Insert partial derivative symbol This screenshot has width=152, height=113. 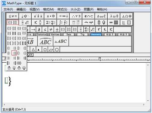(x=39, y=30)
